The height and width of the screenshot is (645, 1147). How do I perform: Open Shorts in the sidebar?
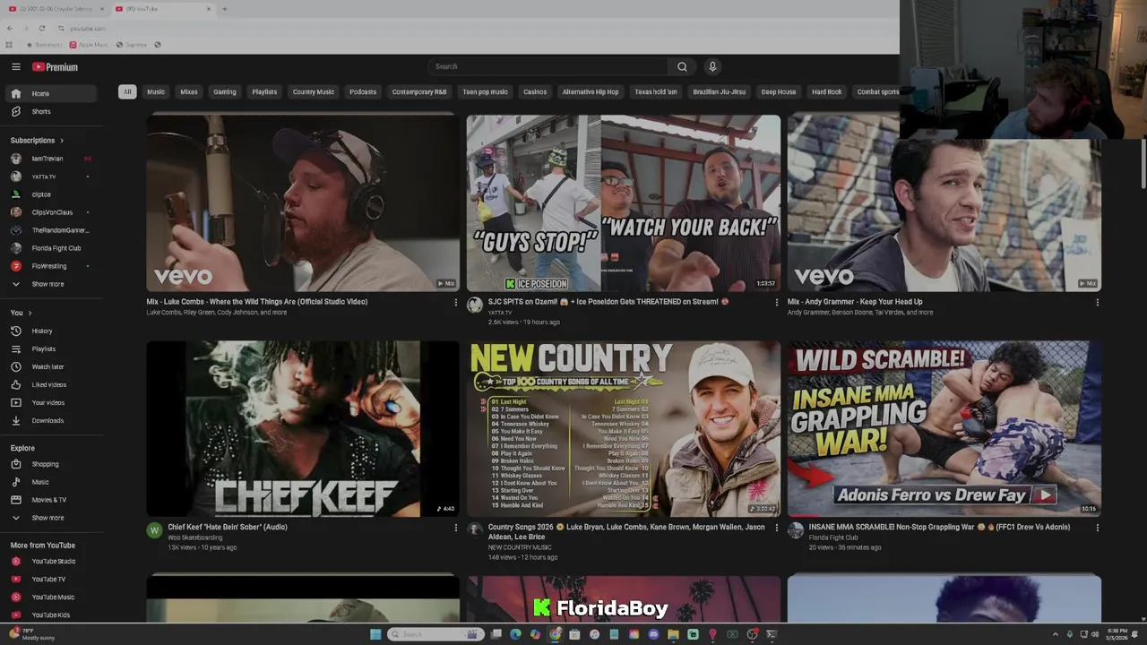point(53,111)
